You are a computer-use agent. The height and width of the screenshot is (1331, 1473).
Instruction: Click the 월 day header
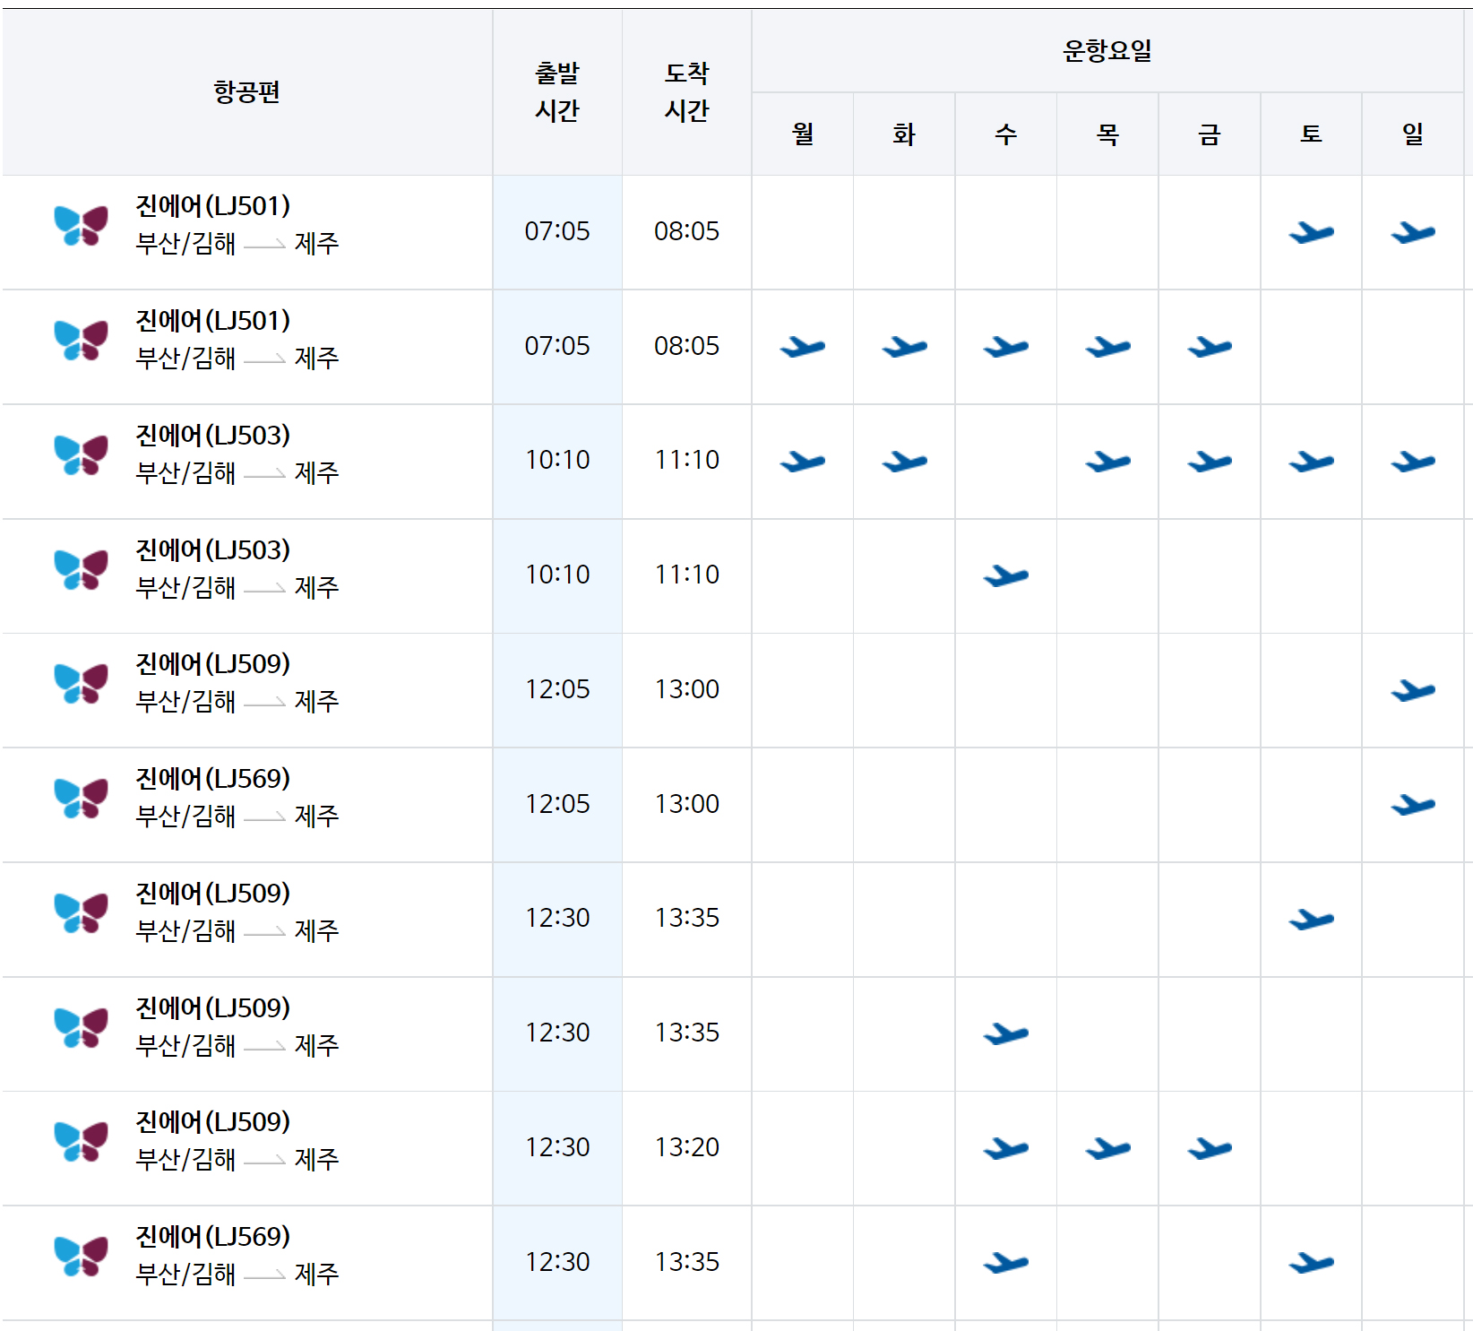(x=803, y=134)
